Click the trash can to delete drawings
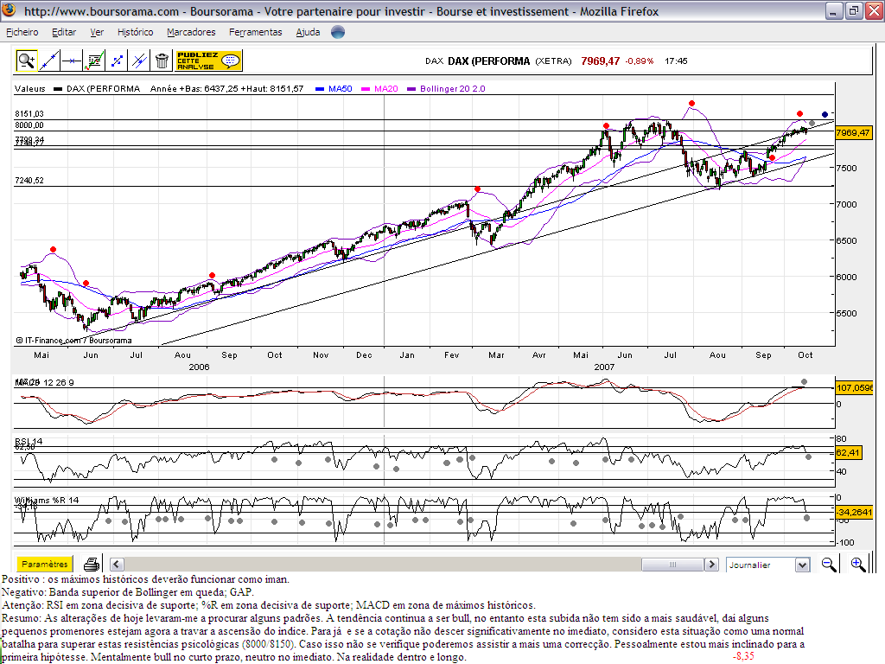The width and height of the screenshot is (885, 664). (x=162, y=61)
